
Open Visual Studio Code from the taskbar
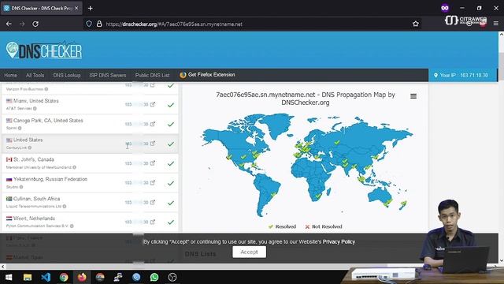(46, 277)
